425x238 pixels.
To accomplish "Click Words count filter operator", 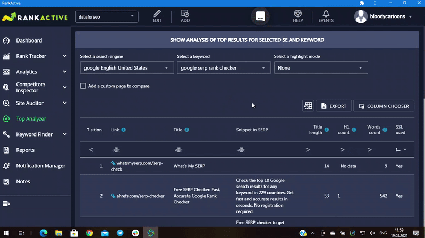I will click(369, 150).
